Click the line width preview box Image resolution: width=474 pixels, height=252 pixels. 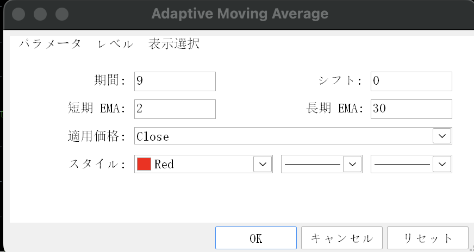[x=402, y=164]
